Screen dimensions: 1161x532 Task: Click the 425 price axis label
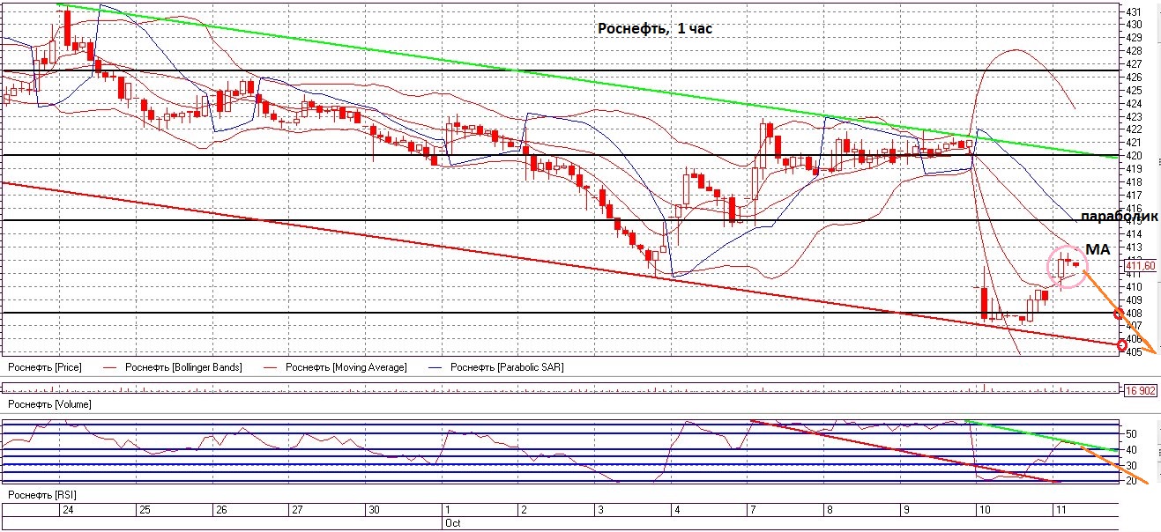(1134, 90)
